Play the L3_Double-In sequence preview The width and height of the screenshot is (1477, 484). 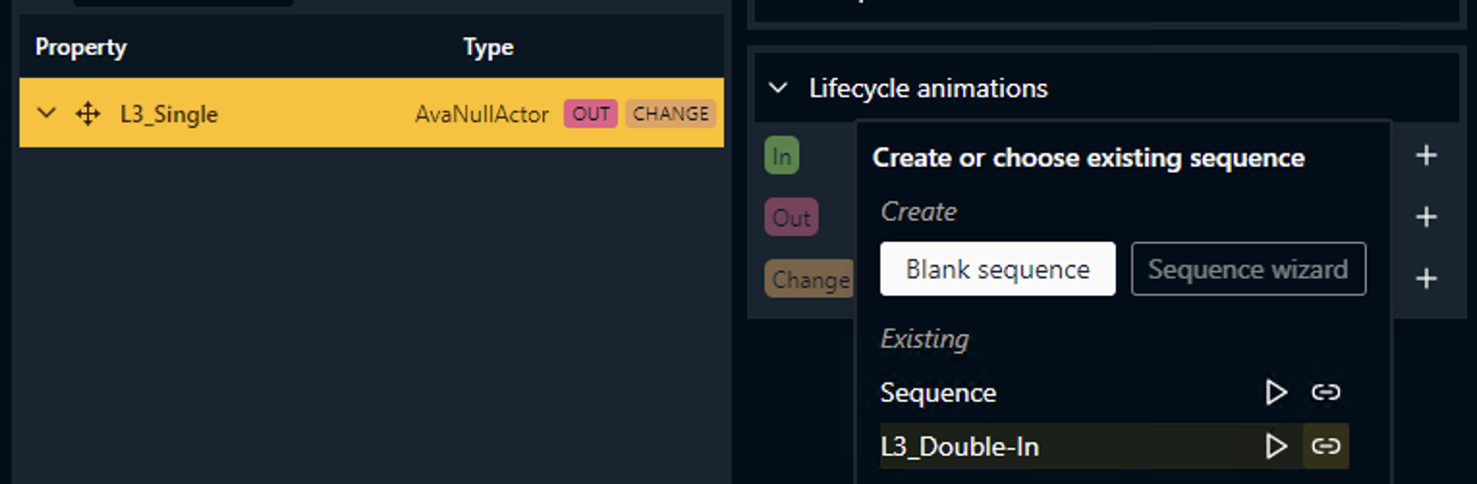pos(1276,446)
